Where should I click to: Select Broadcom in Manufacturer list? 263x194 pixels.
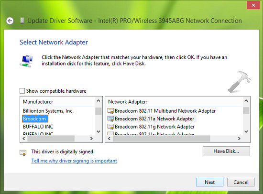pyautogui.click(x=35, y=119)
